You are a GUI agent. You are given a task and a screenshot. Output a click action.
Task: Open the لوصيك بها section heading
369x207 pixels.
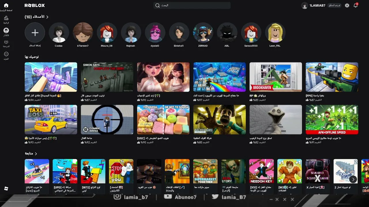(32, 57)
